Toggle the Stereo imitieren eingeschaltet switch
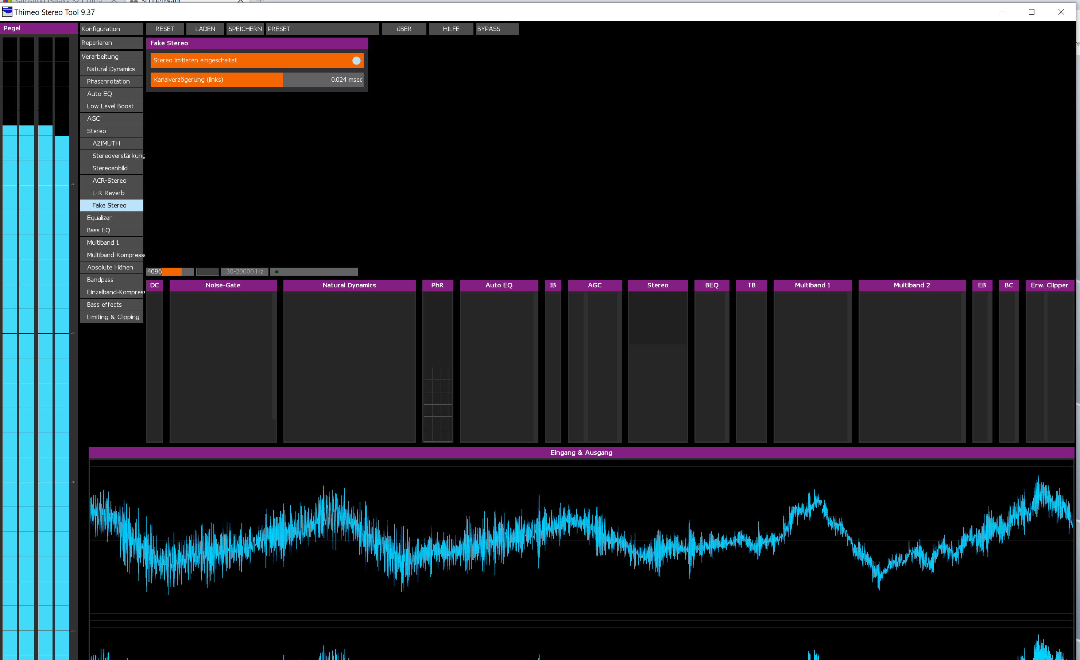 (356, 61)
